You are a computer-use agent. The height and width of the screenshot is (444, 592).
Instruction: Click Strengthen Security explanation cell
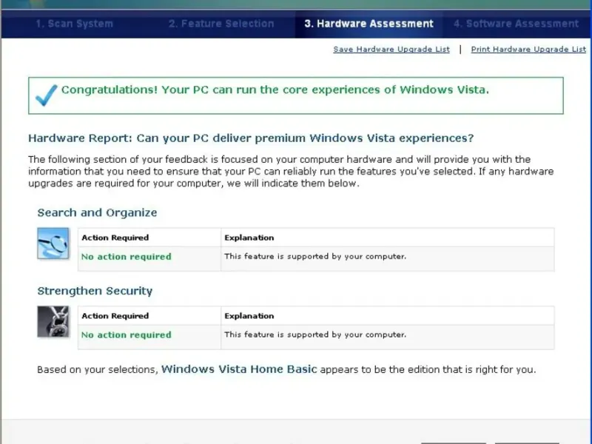[x=387, y=337]
